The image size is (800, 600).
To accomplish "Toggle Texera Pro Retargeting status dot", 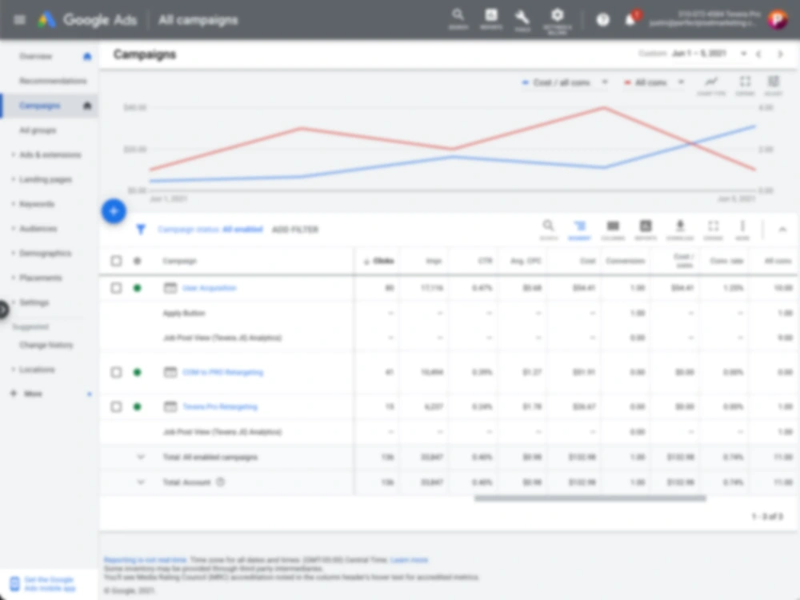I will click(138, 406).
